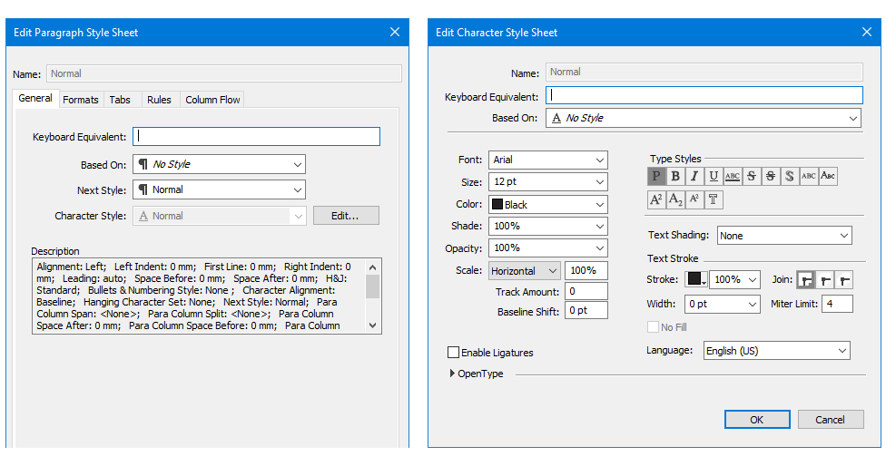Open the Text Shading None dropdown

pos(784,235)
